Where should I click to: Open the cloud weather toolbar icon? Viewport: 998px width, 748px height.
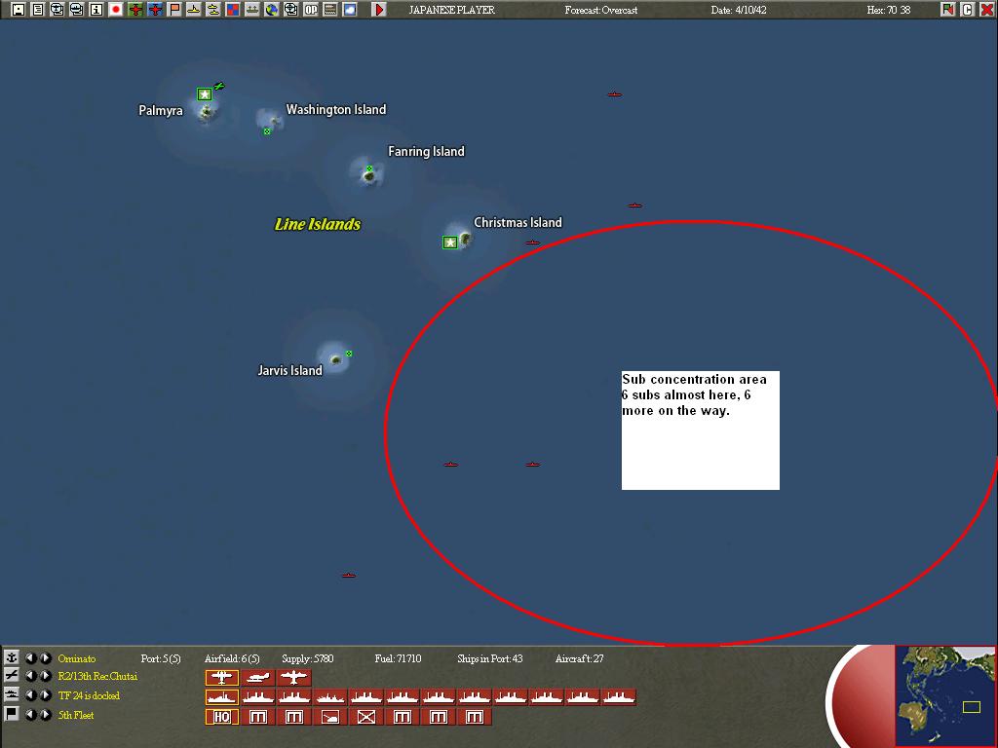point(350,10)
